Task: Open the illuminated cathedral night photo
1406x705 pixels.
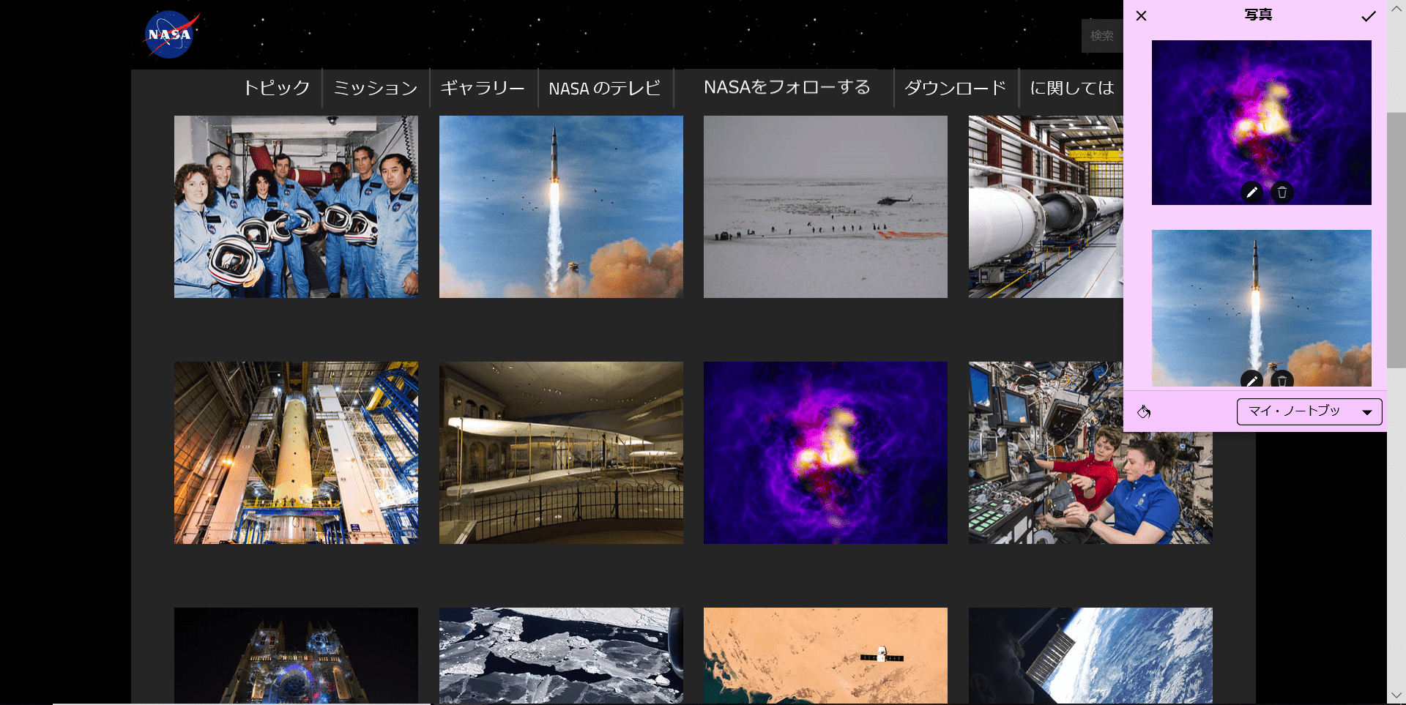Action: [x=296, y=655]
